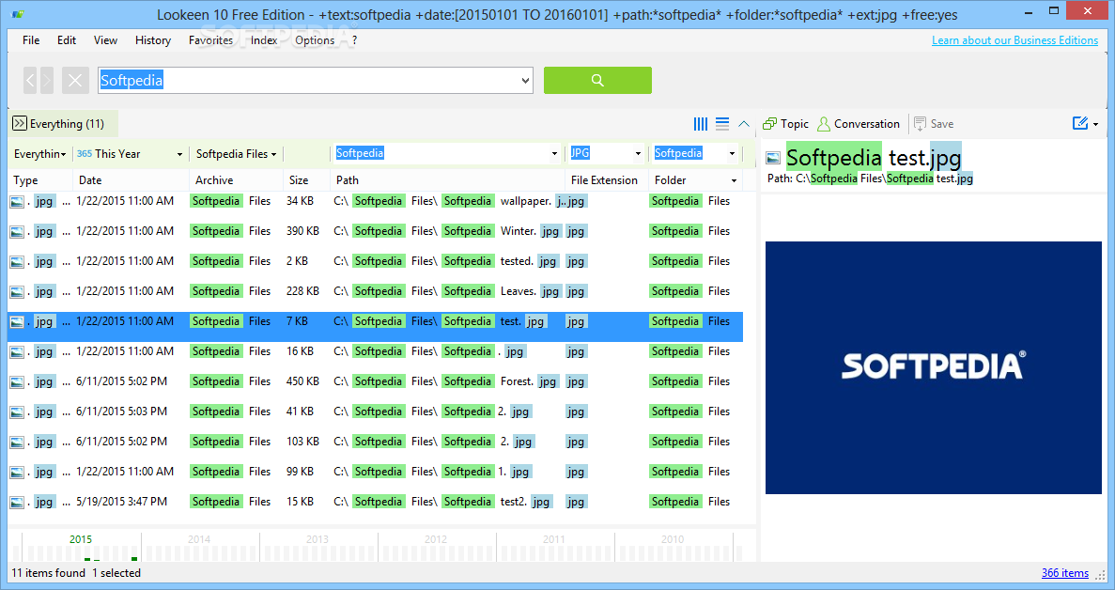Viewport: 1115px width, 590px height.
Task: Follow Learn about our Business Editions link
Action: (x=1014, y=40)
